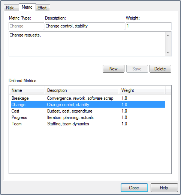Click the notes scrollbar down arrow
Viewport: 181px width, 195px height.
(x=168, y=52)
